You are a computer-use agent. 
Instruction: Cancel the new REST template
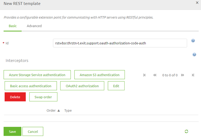point(33,131)
